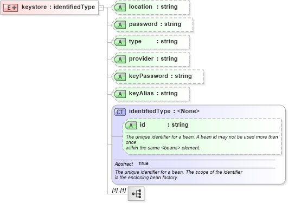Select the 'id : string' attribute text

click(x=164, y=125)
